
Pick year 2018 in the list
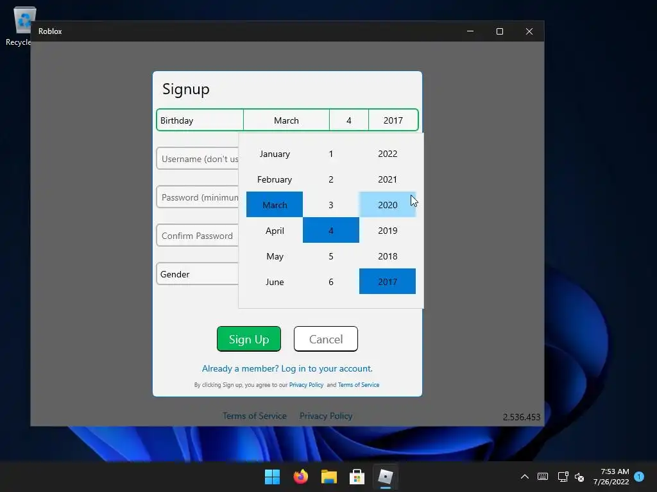coord(388,256)
